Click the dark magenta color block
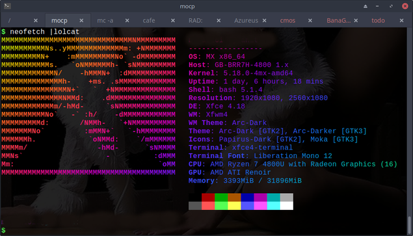 [261, 198]
